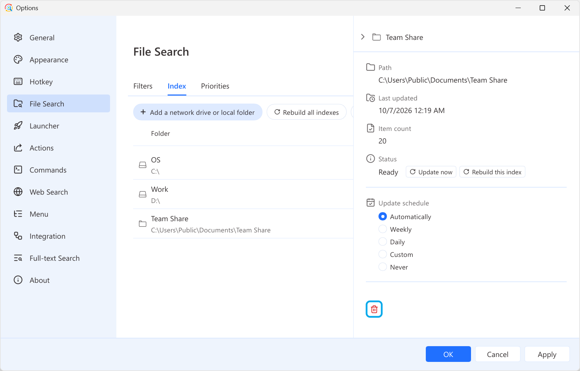
Task: Click the Ready status text
Action: coord(388,172)
